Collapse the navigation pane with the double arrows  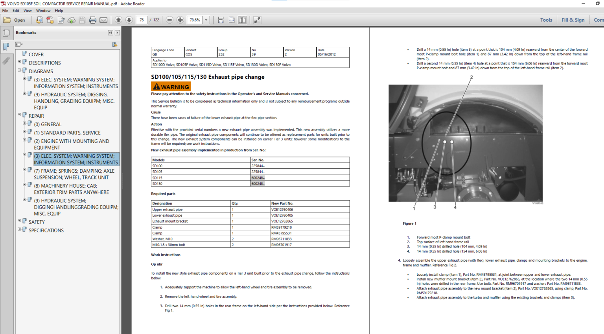[110, 32]
